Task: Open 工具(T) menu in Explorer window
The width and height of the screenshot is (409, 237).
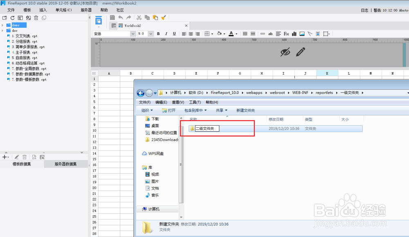Action: click(x=195, y=102)
